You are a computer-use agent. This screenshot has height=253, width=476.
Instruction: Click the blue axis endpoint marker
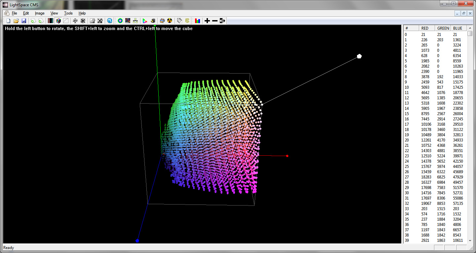click(x=137, y=241)
